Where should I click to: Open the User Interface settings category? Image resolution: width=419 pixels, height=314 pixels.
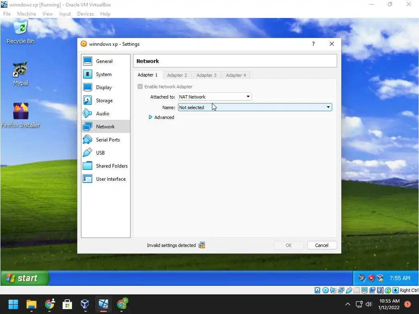tap(106, 179)
